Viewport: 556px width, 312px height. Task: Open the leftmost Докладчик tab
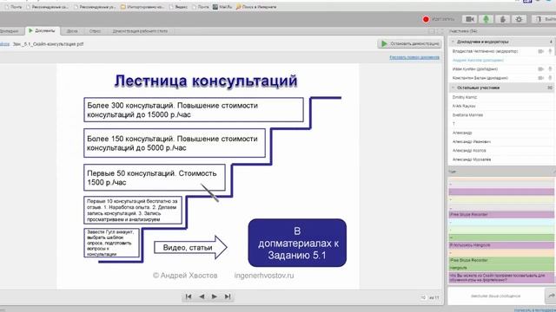[10, 31]
